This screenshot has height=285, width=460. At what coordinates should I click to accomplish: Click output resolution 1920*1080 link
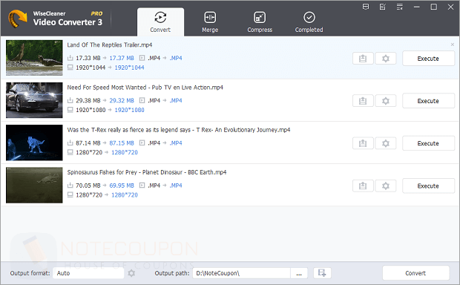[x=129, y=110]
